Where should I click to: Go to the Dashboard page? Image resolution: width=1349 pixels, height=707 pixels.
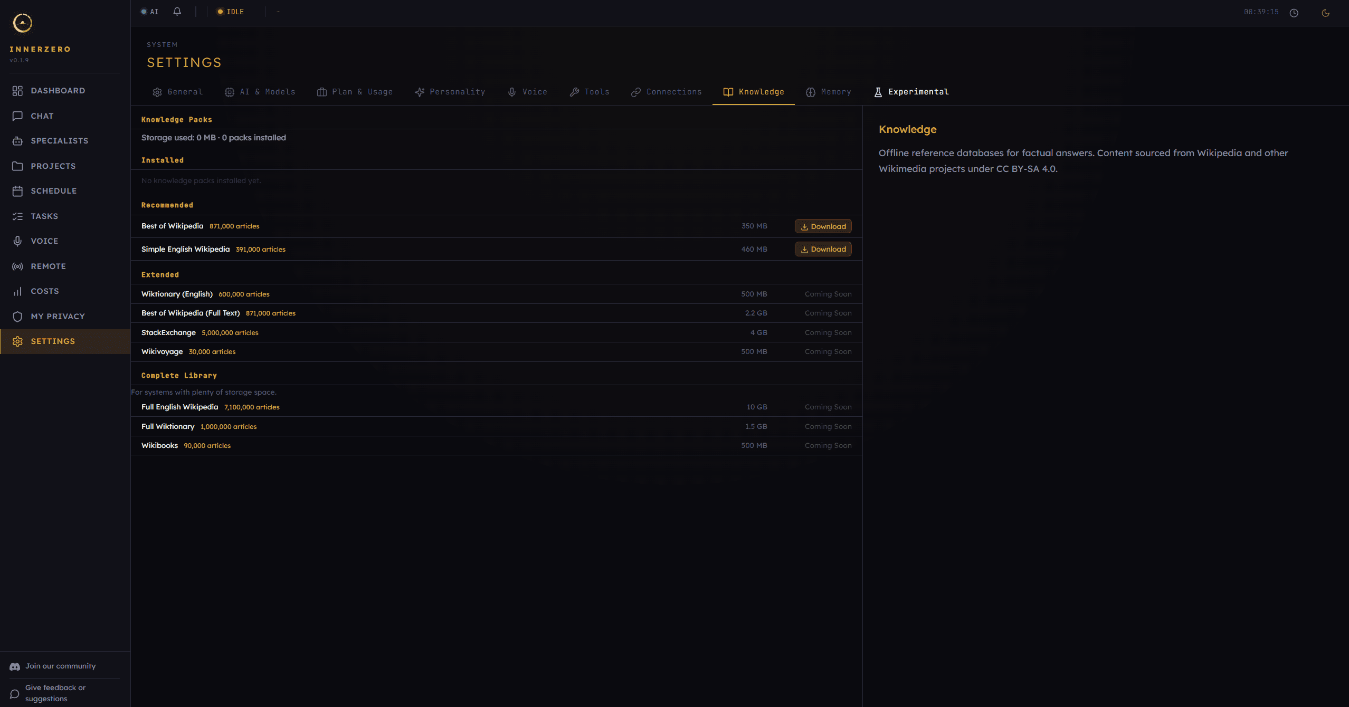coord(58,91)
